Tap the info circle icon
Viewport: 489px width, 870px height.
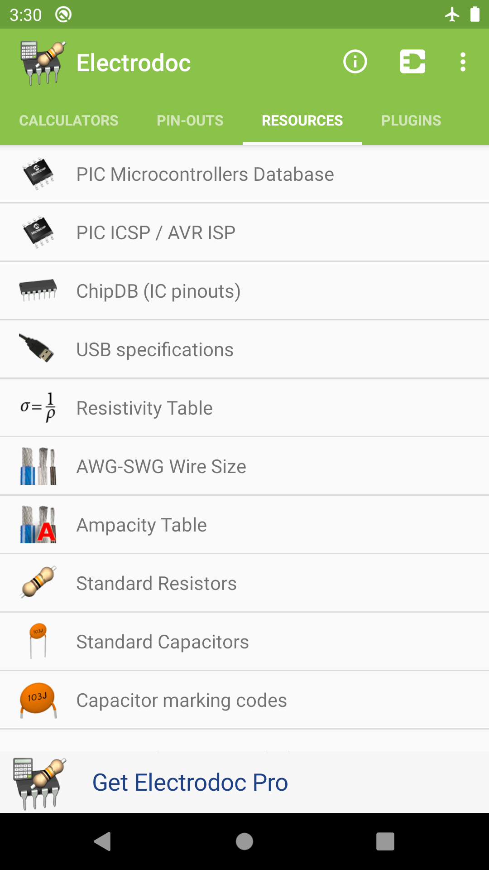pos(355,62)
